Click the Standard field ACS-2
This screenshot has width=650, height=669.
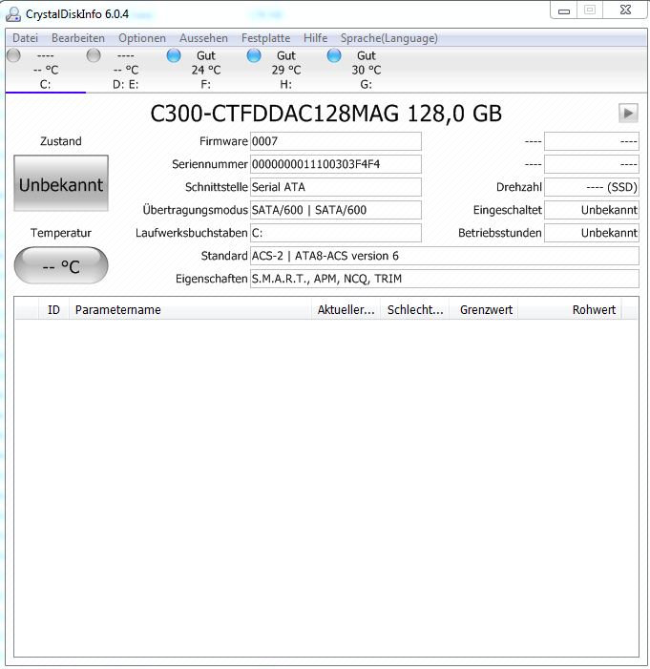pos(444,256)
